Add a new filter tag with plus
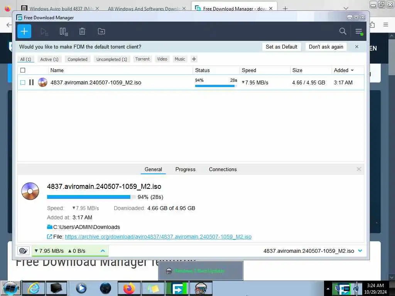The width and height of the screenshot is (395, 296). pos(194,59)
